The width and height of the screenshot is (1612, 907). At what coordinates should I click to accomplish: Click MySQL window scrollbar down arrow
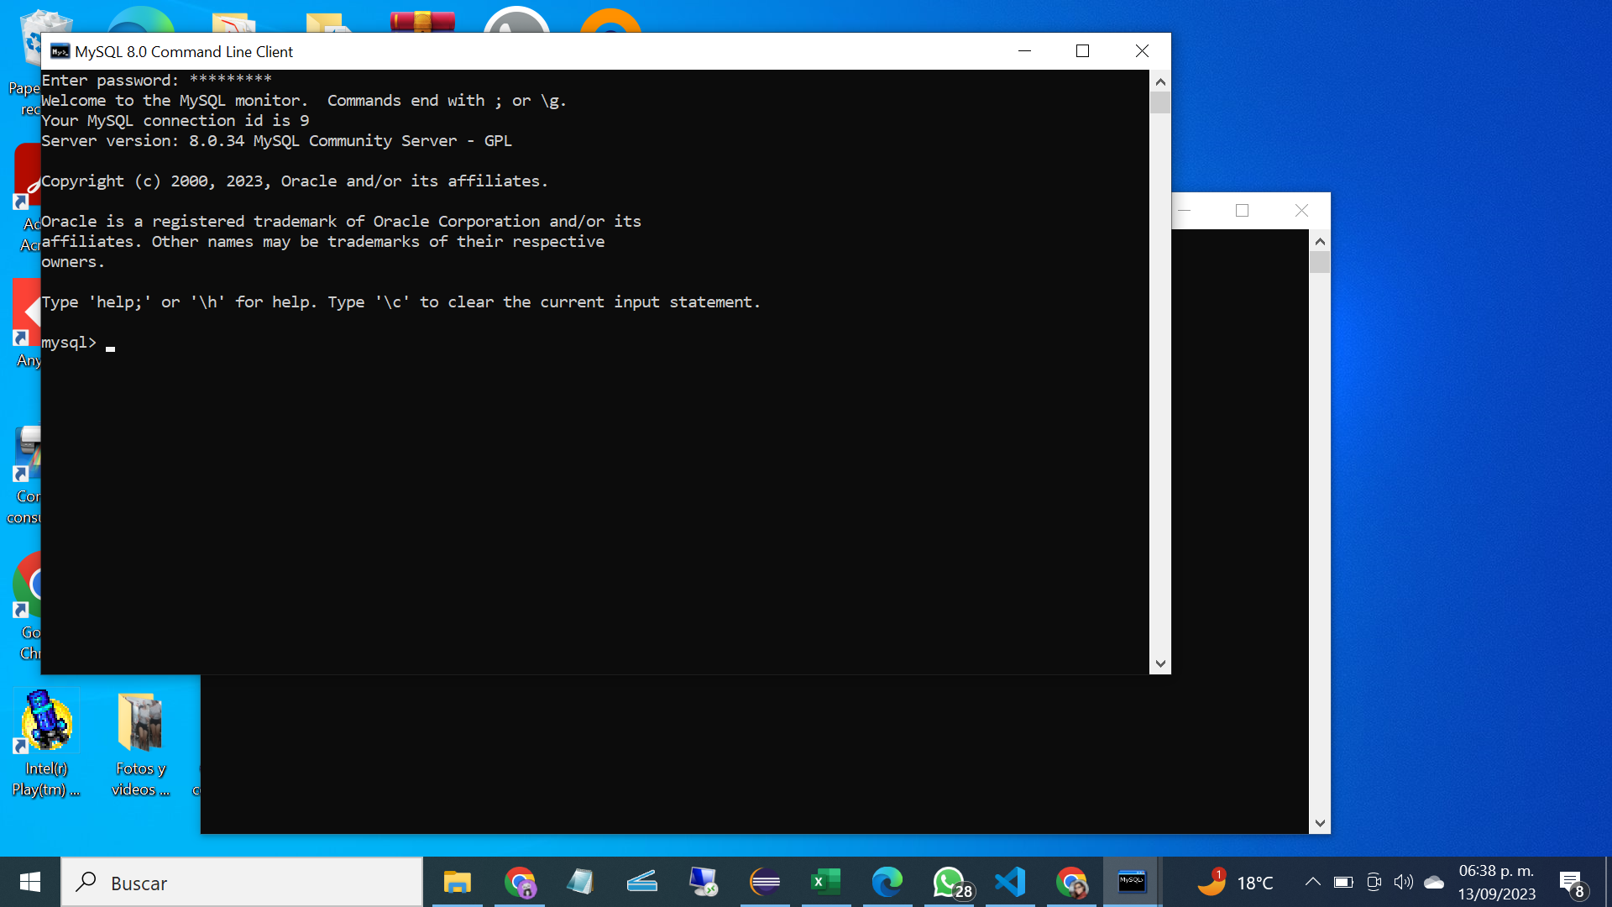[1160, 663]
